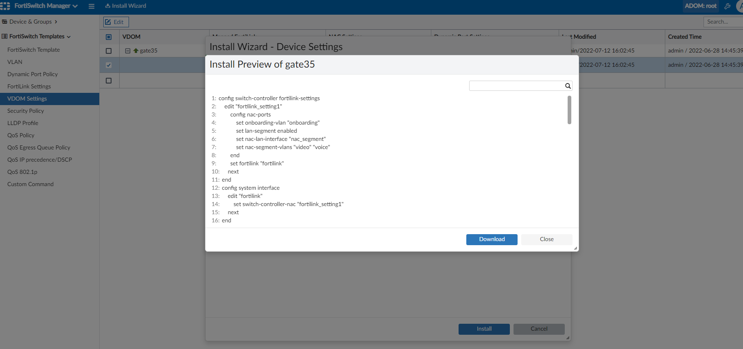Go to VLAN in the sidebar
This screenshot has height=349, width=743.
(15, 62)
